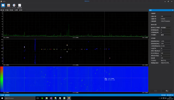
Task: Pin the settings panel using header pin icon
Action: coord(173,10)
